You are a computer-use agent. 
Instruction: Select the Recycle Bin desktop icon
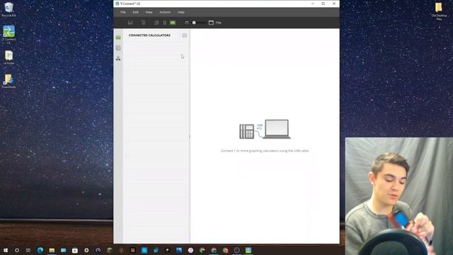[x=9, y=9]
